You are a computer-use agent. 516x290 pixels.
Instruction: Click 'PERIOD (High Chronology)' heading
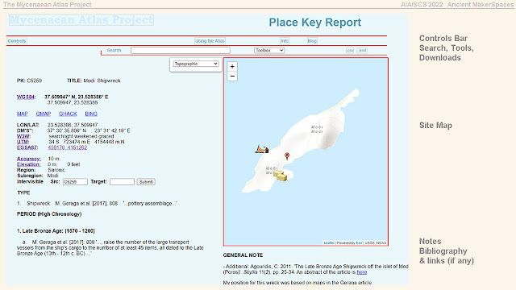click(49, 214)
